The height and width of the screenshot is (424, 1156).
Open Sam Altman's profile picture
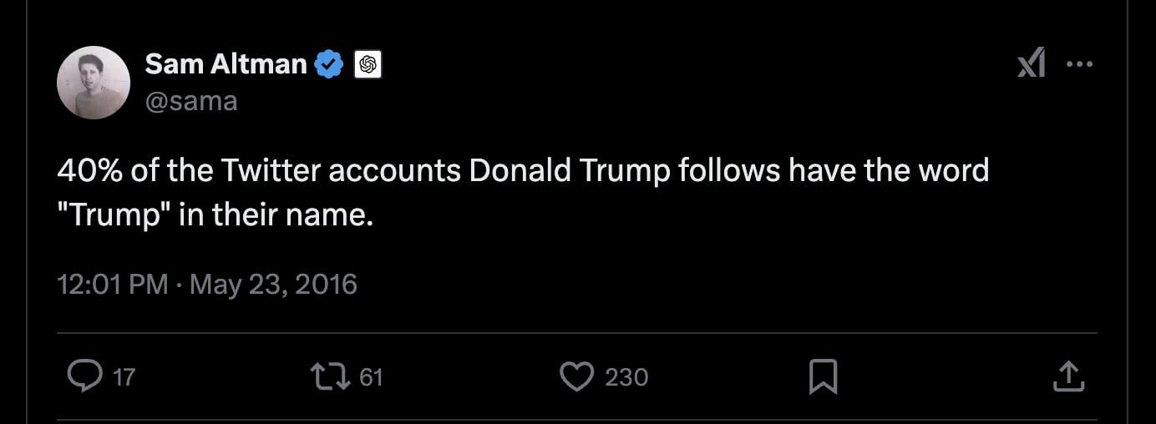coord(94,83)
